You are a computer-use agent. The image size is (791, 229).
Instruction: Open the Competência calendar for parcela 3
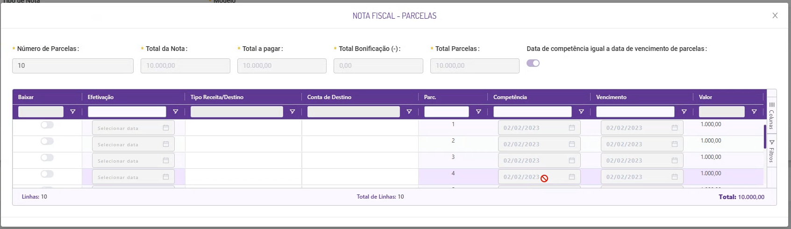[571, 160]
